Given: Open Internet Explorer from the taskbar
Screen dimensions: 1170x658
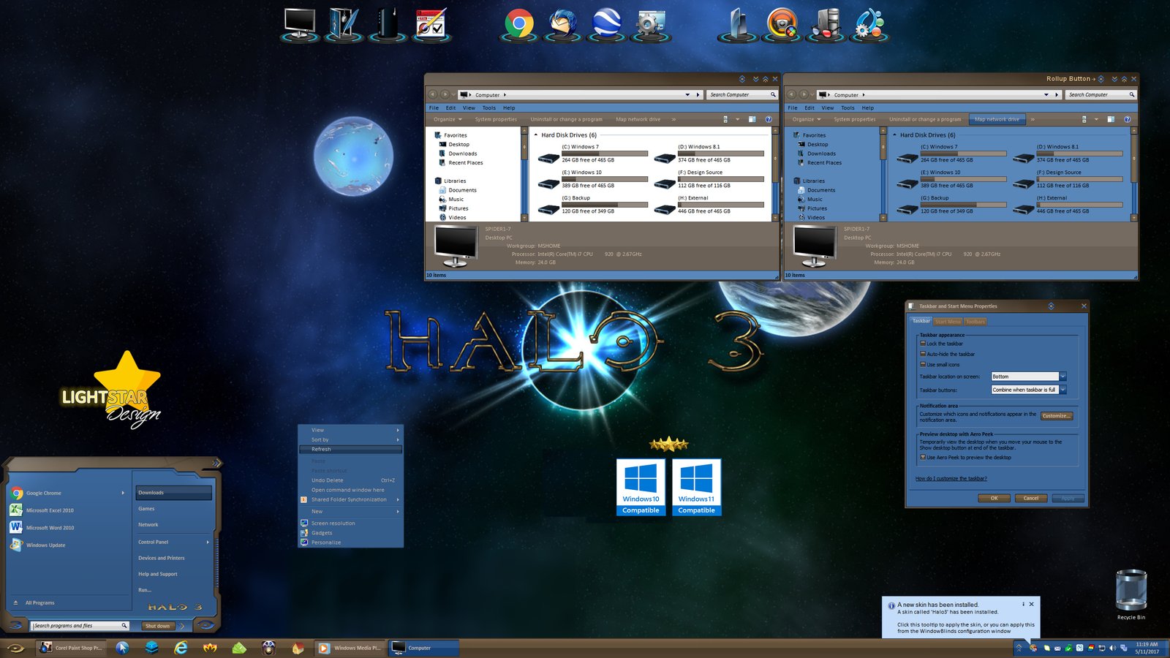Looking at the screenshot, I should pyautogui.click(x=181, y=648).
